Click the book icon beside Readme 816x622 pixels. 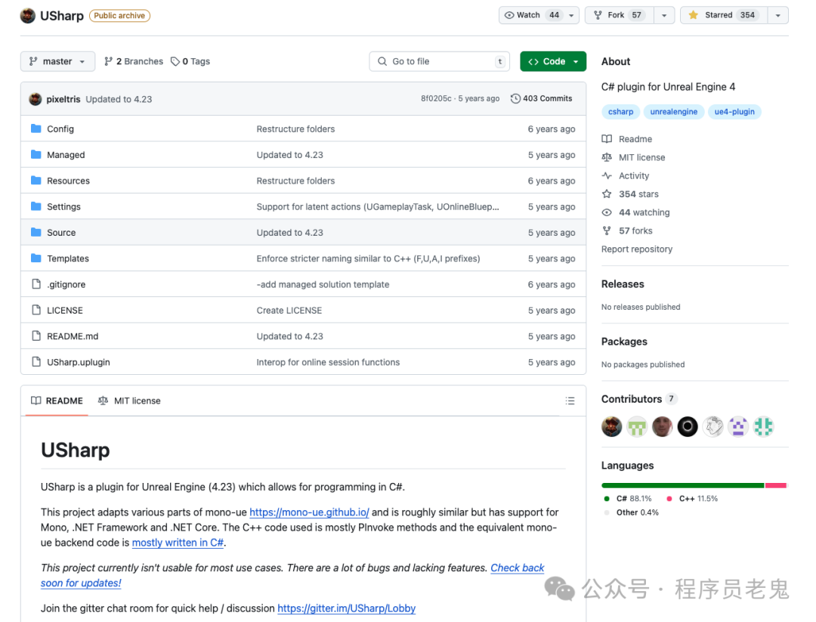[x=607, y=139]
